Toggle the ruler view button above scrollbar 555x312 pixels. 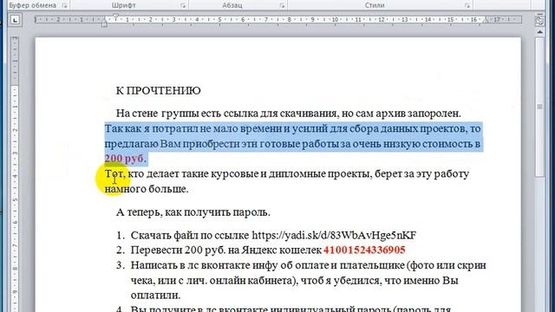[x=539, y=21]
